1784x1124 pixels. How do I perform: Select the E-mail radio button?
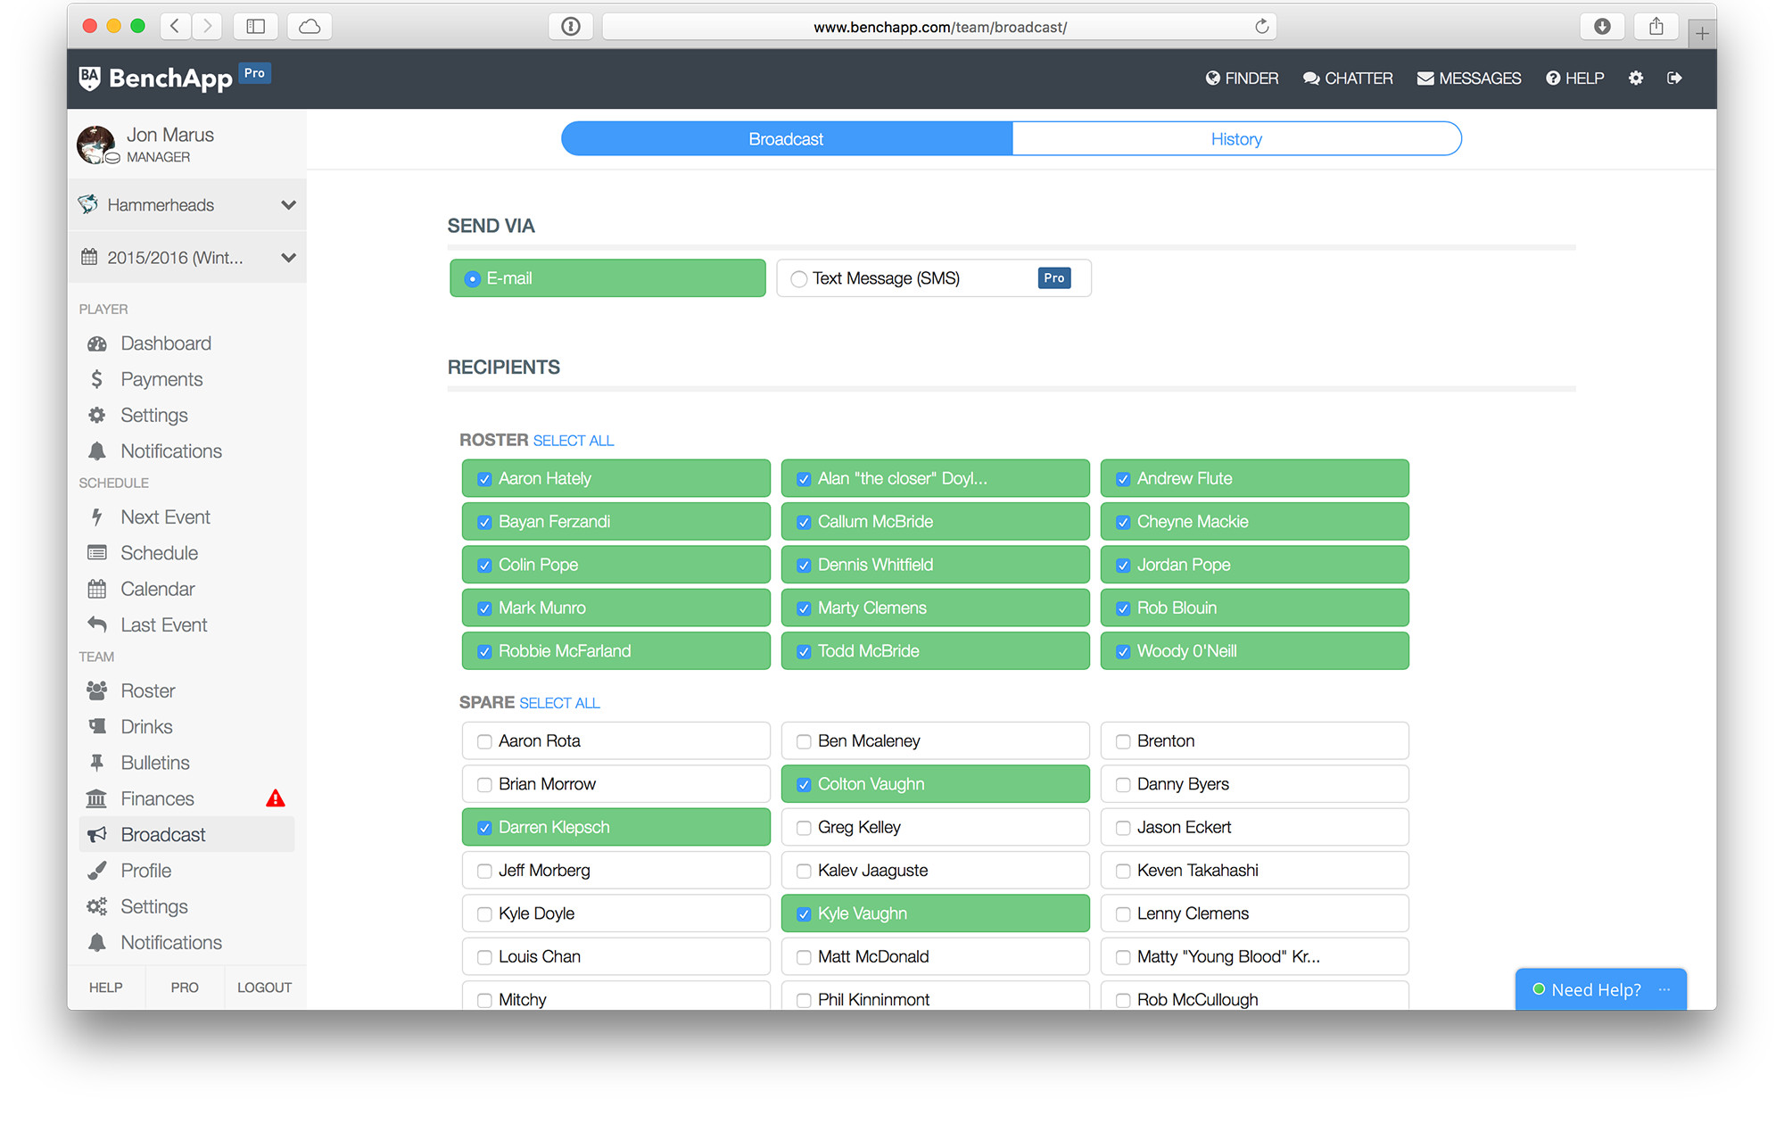(472, 278)
